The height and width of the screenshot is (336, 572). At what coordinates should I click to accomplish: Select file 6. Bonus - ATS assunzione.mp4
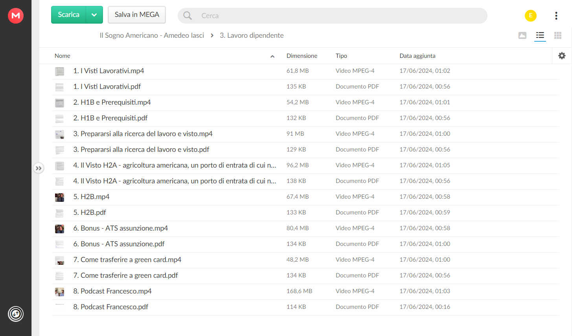[306, 229]
